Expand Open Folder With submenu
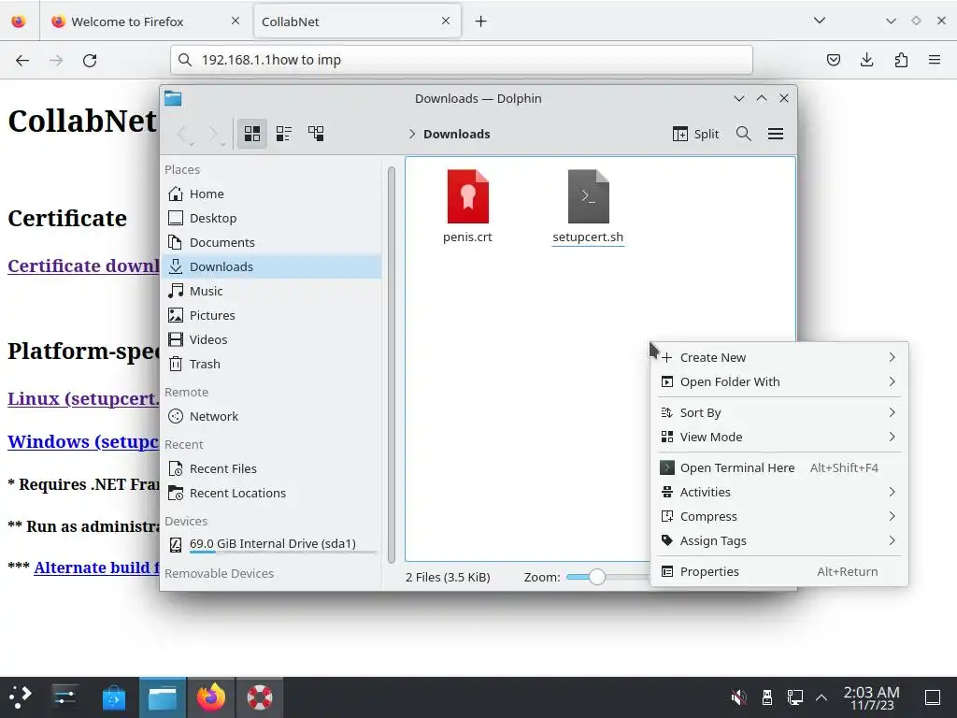This screenshot has width=957, height=718. [x=779, y=381]
